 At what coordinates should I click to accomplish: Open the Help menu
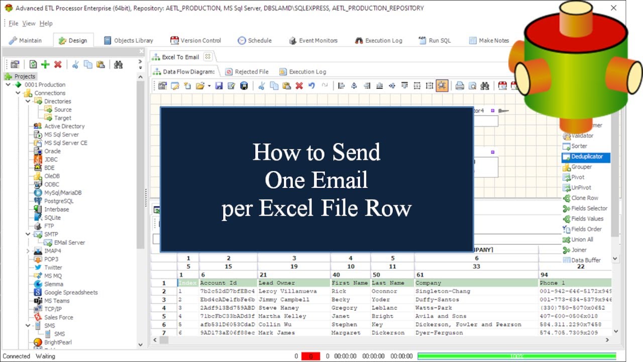coord(46,23)
